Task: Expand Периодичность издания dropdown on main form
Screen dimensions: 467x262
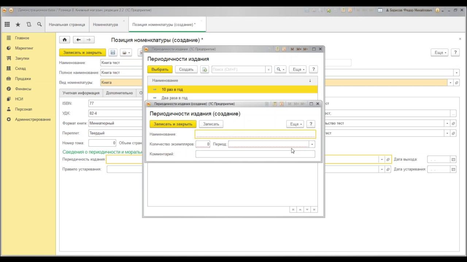Action: point(382,159)
